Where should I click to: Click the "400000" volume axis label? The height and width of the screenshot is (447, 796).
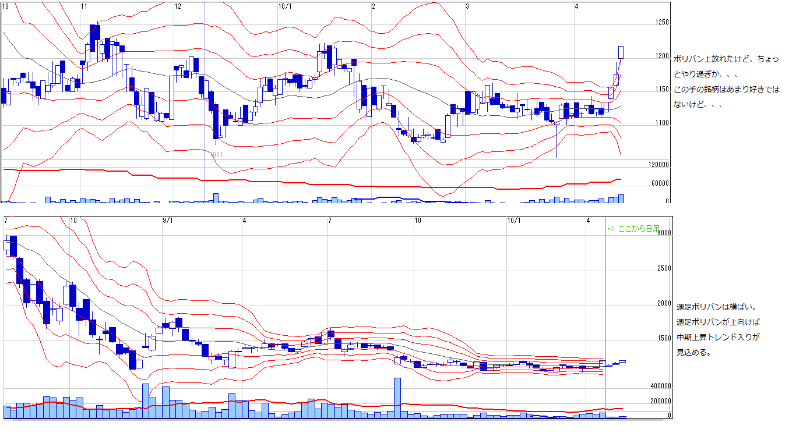tap(661, 386)
